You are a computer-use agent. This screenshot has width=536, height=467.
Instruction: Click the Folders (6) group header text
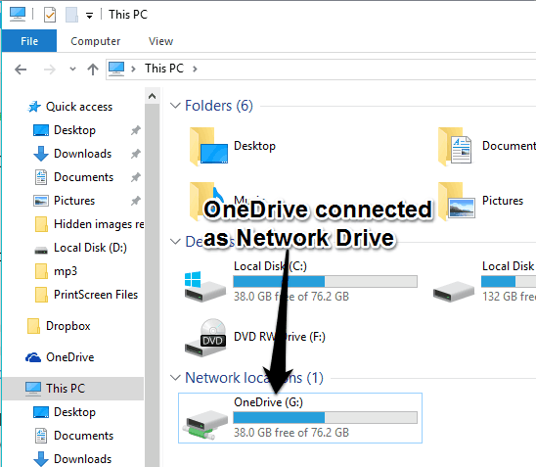point(219,106)
